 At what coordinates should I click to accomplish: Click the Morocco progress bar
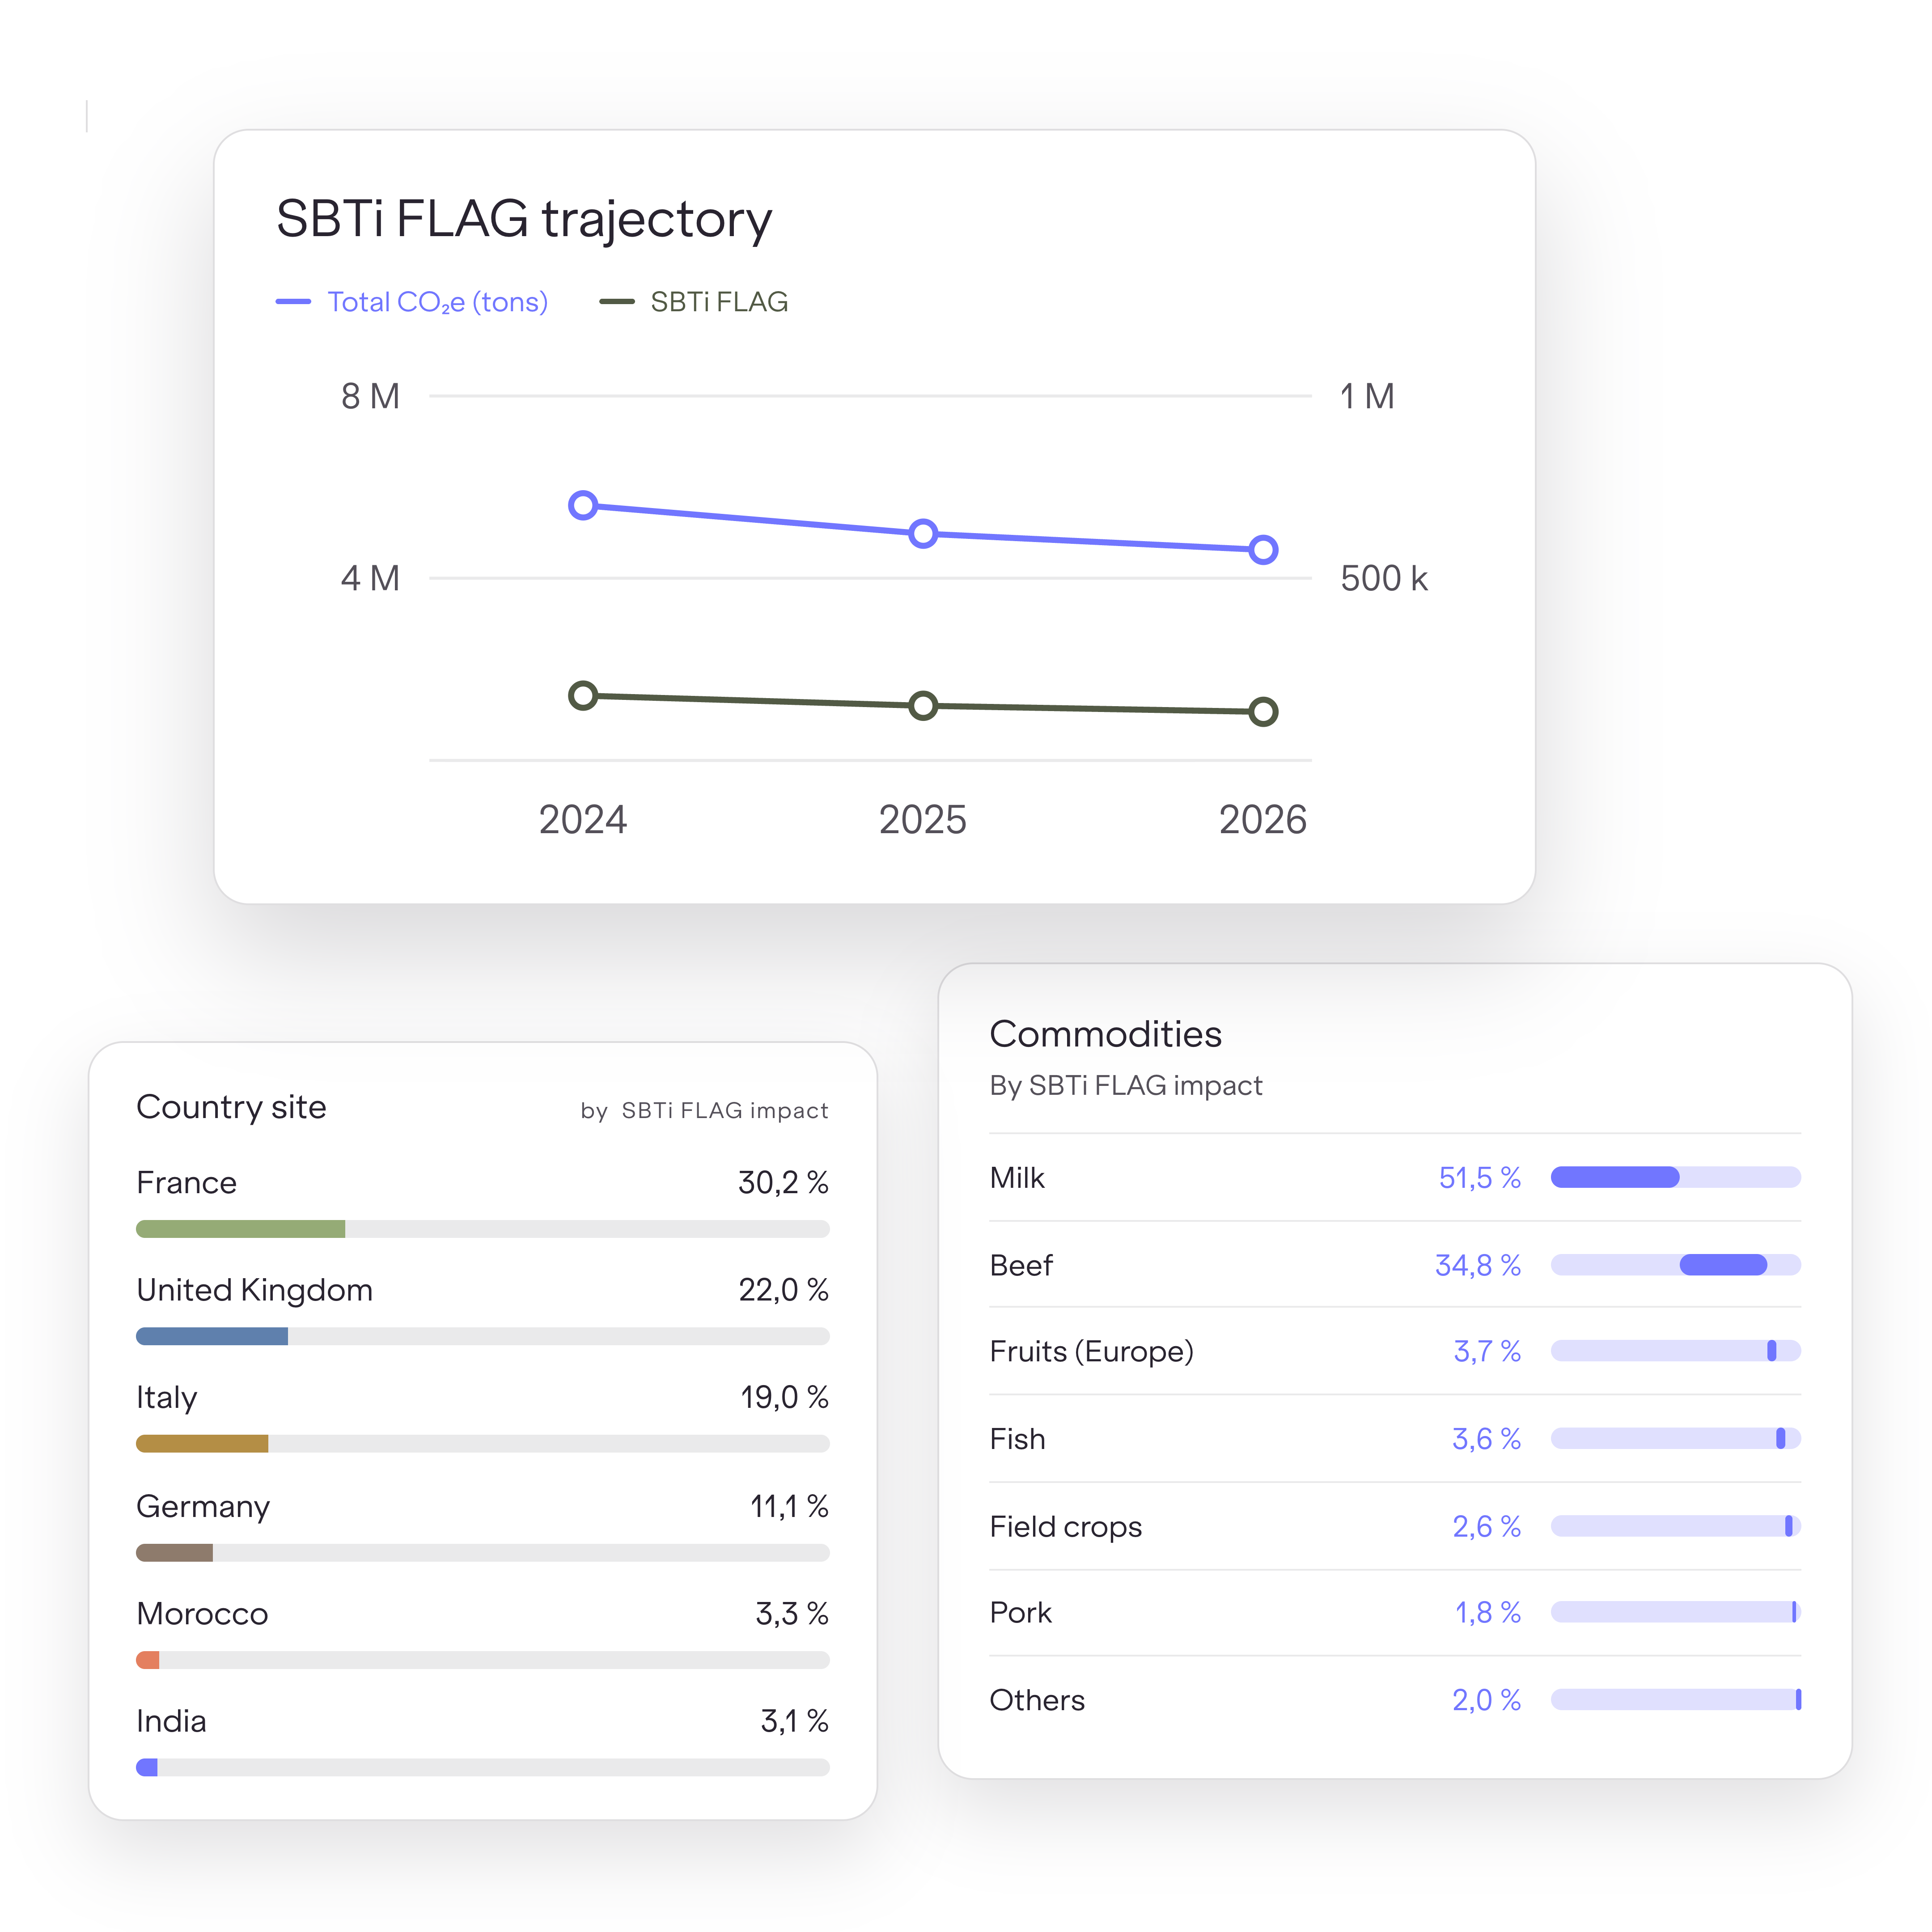[483, 1660]
